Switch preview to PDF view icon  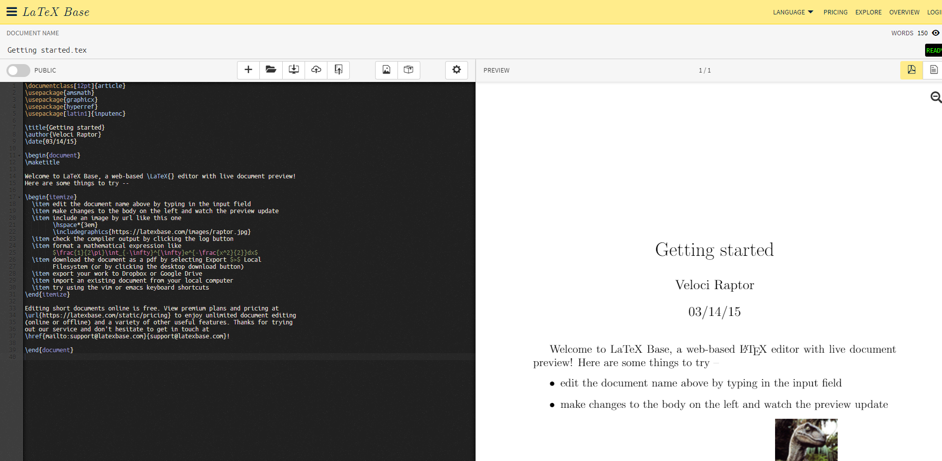(x=911, y=70)
